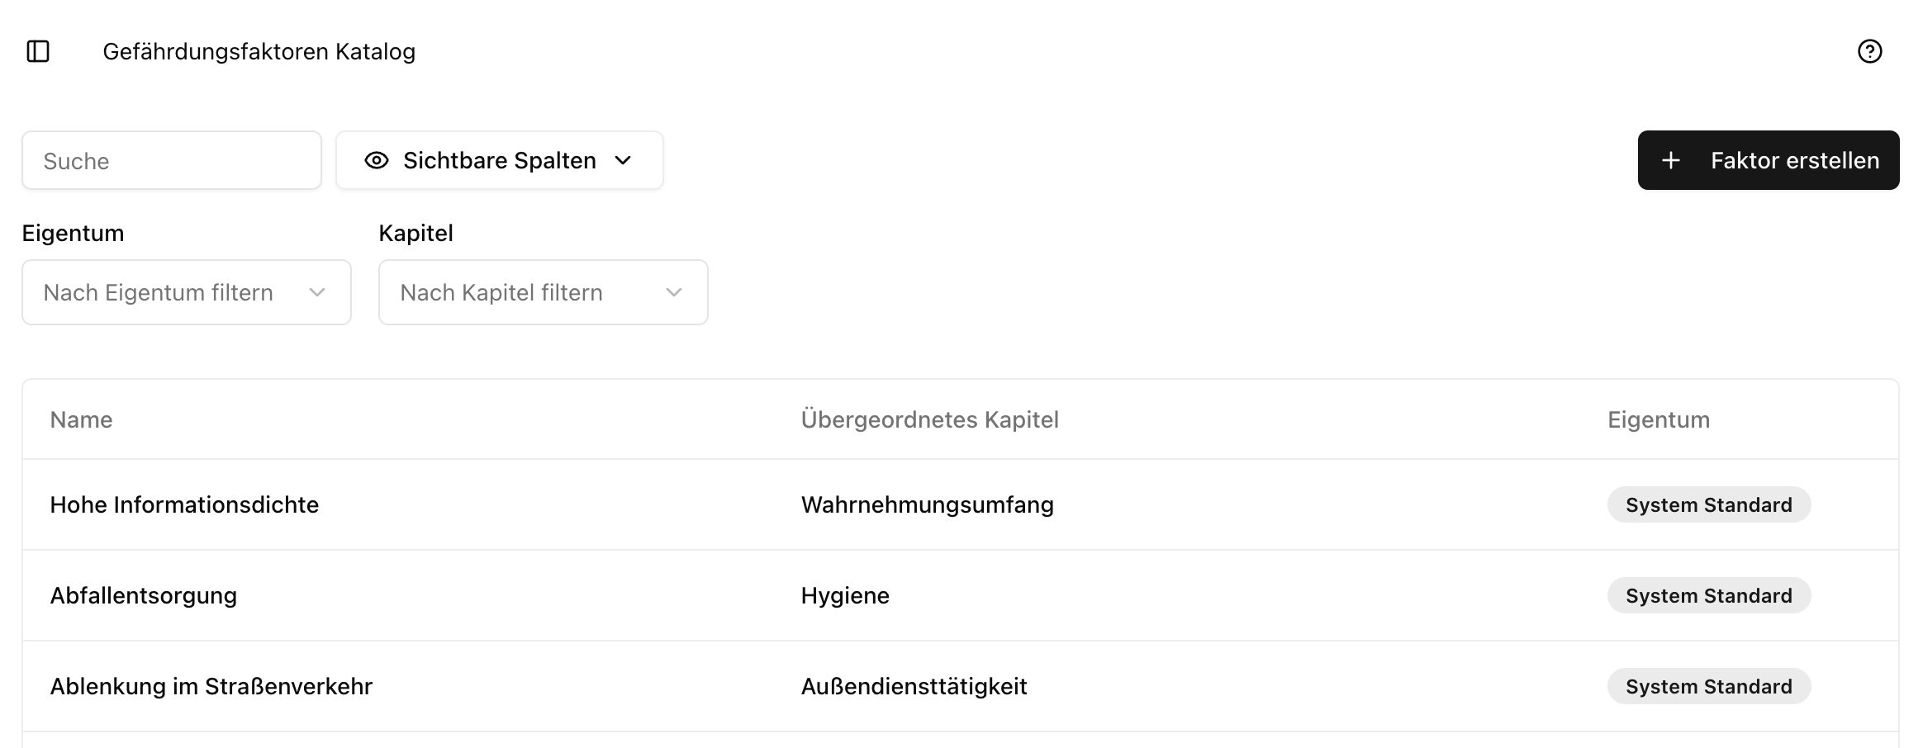This screenshot has height=748, width=1923.
Task: Click the chevron on Sichtbare Spalten
Action: pos(624,160)
